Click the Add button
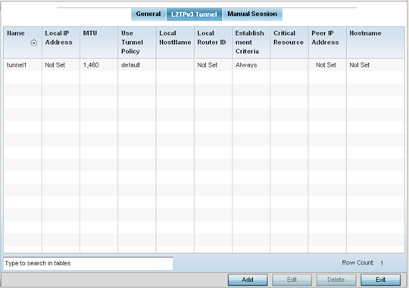Viewport: 409px width, 288px height. [248, 280]
